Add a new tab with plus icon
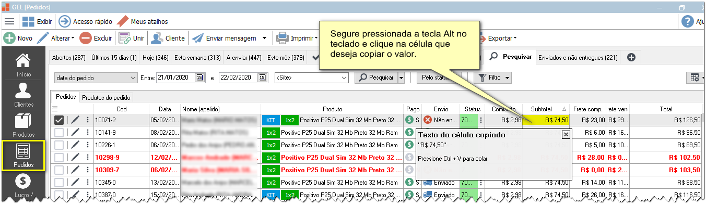Screen dimensions: 706x207 [631, 57]
